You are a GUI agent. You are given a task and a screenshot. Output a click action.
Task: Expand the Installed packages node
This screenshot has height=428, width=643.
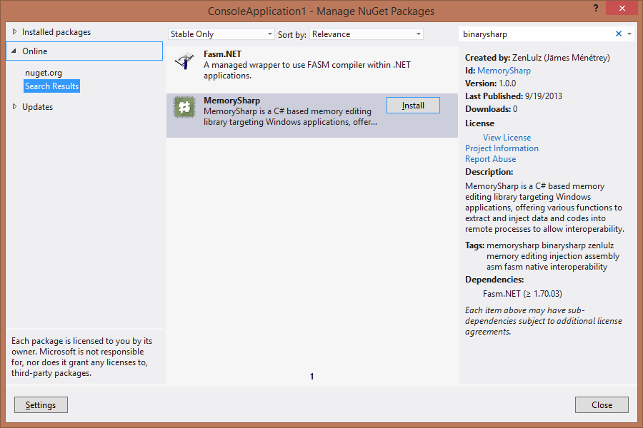[x=15, y=31]
